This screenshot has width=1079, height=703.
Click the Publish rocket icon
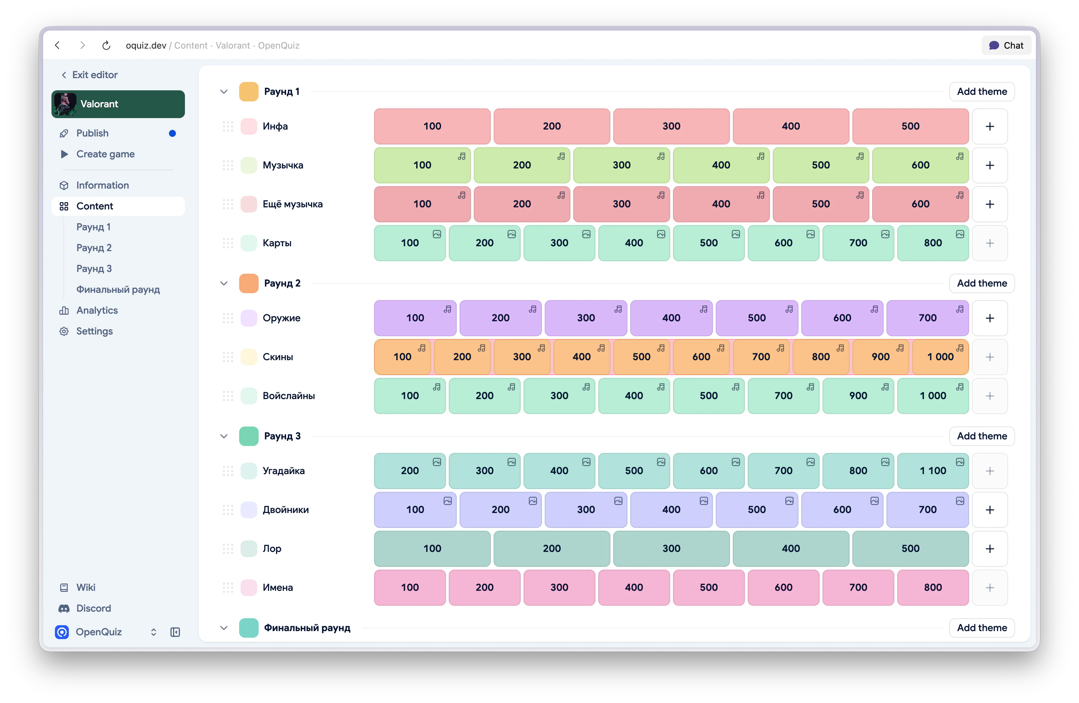click(x=64, y=133)
